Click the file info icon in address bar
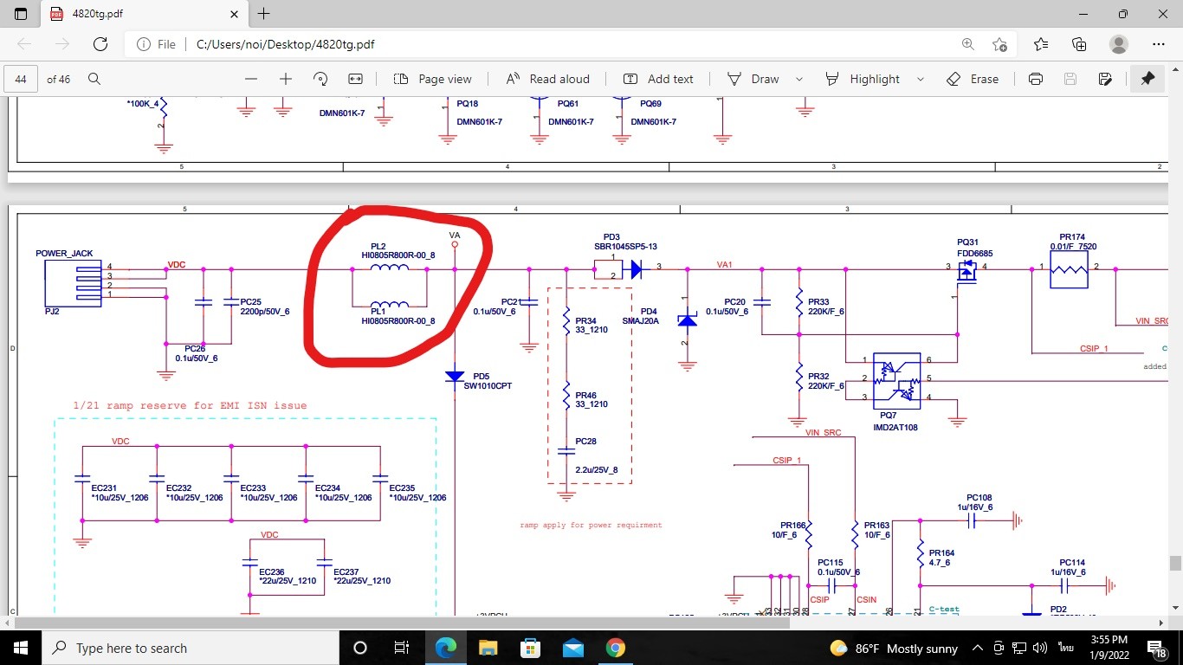The image size is (1183, 665). coord(145,44)
